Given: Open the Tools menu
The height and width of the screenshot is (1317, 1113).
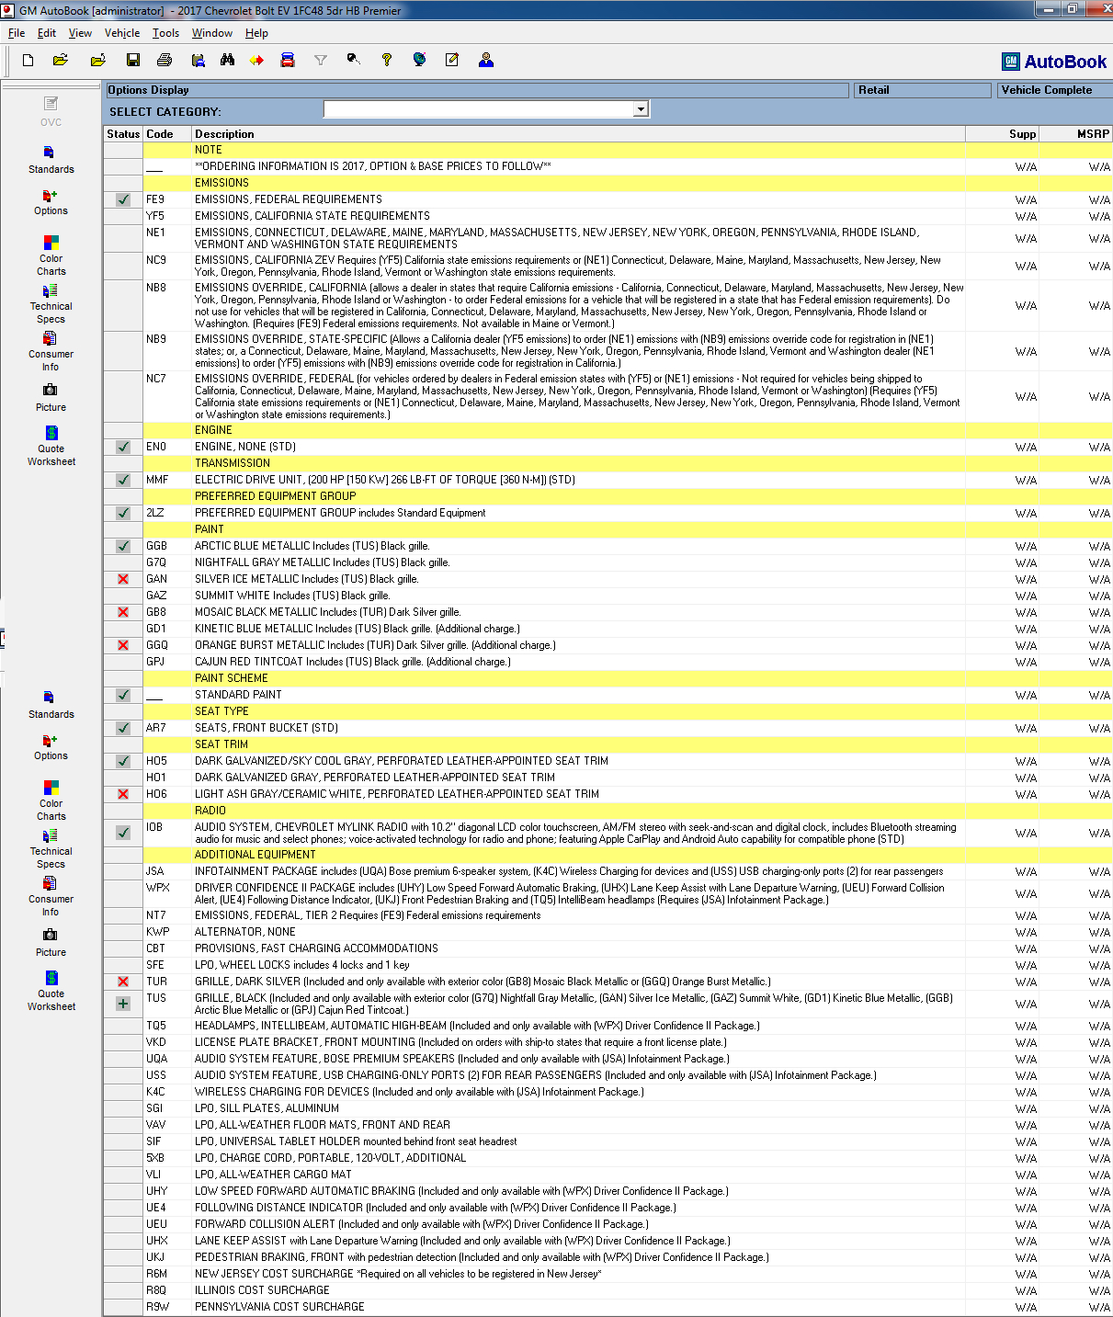Looking at the screenshot, I should (x=165, y=33).
